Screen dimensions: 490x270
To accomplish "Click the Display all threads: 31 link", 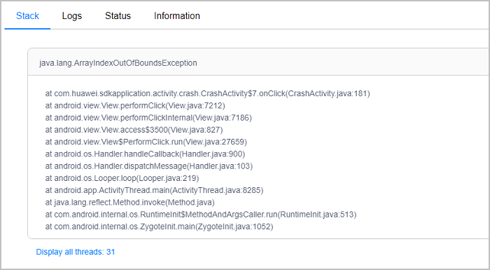I will click(76, 252).
